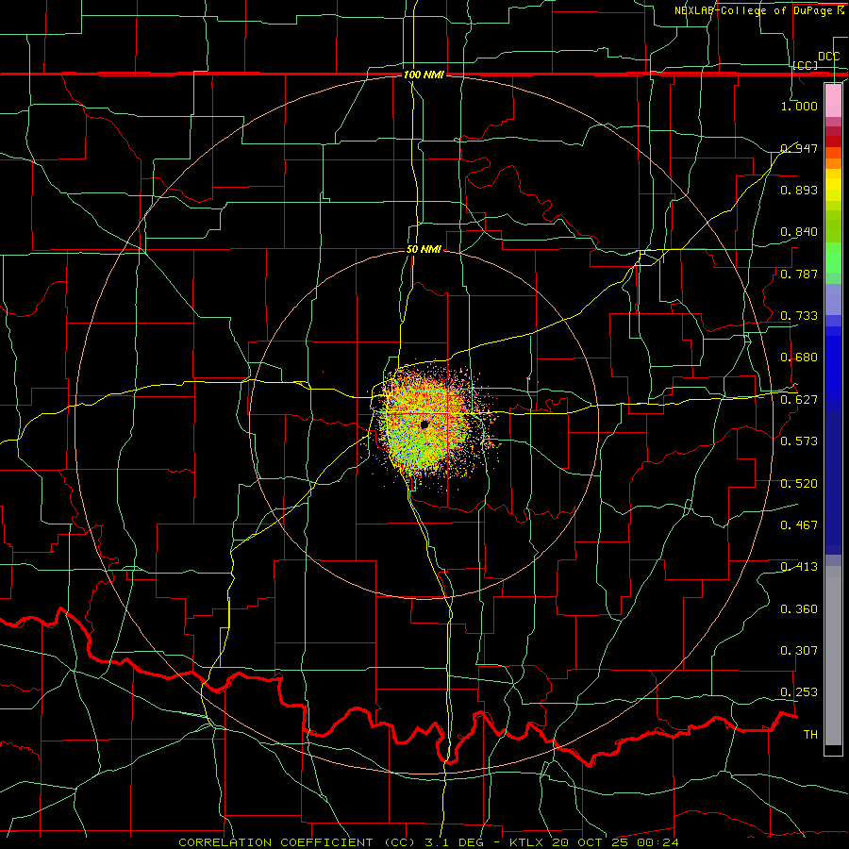The image size is (849, 849).
Task: Click the "TH" threshold legend label
Action: 810,735
